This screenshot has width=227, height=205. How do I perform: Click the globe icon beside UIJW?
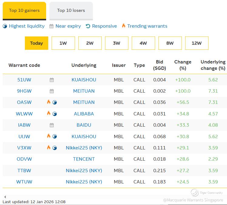pyautogui.click(x=55, y=136)
